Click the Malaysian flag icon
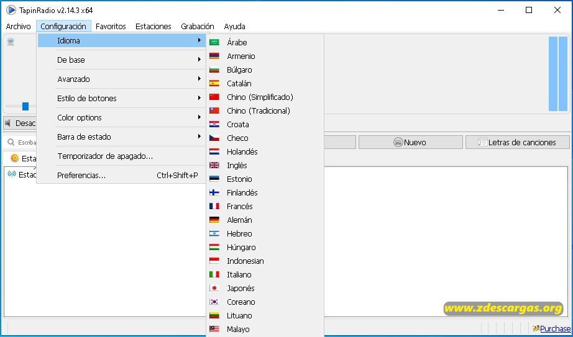Viewport: 573px width, 337px height. point(214,329)
